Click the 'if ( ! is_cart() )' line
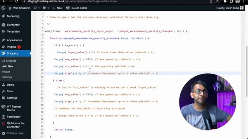 coord(69,45)
